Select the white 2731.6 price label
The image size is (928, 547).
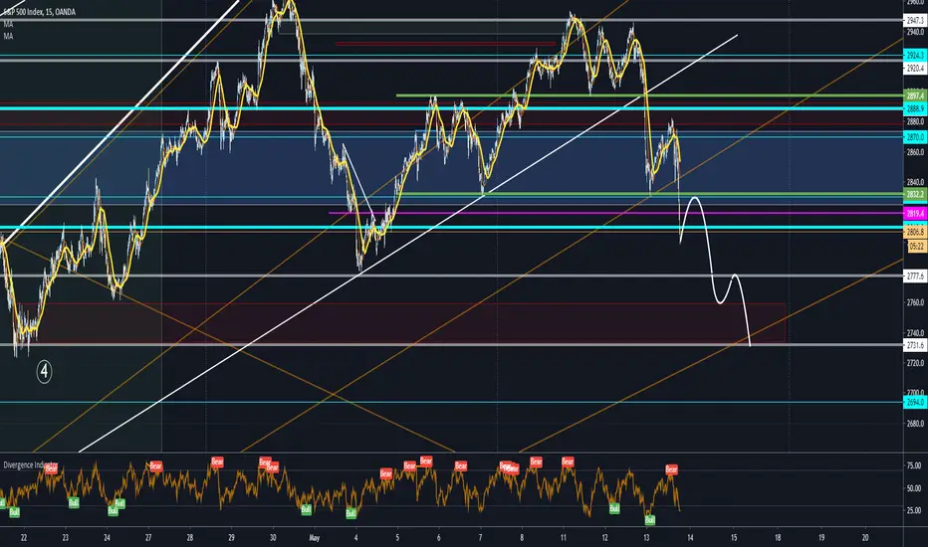coord(915,345)
